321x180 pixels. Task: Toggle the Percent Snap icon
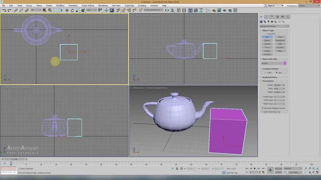click(x=129, y=10)
